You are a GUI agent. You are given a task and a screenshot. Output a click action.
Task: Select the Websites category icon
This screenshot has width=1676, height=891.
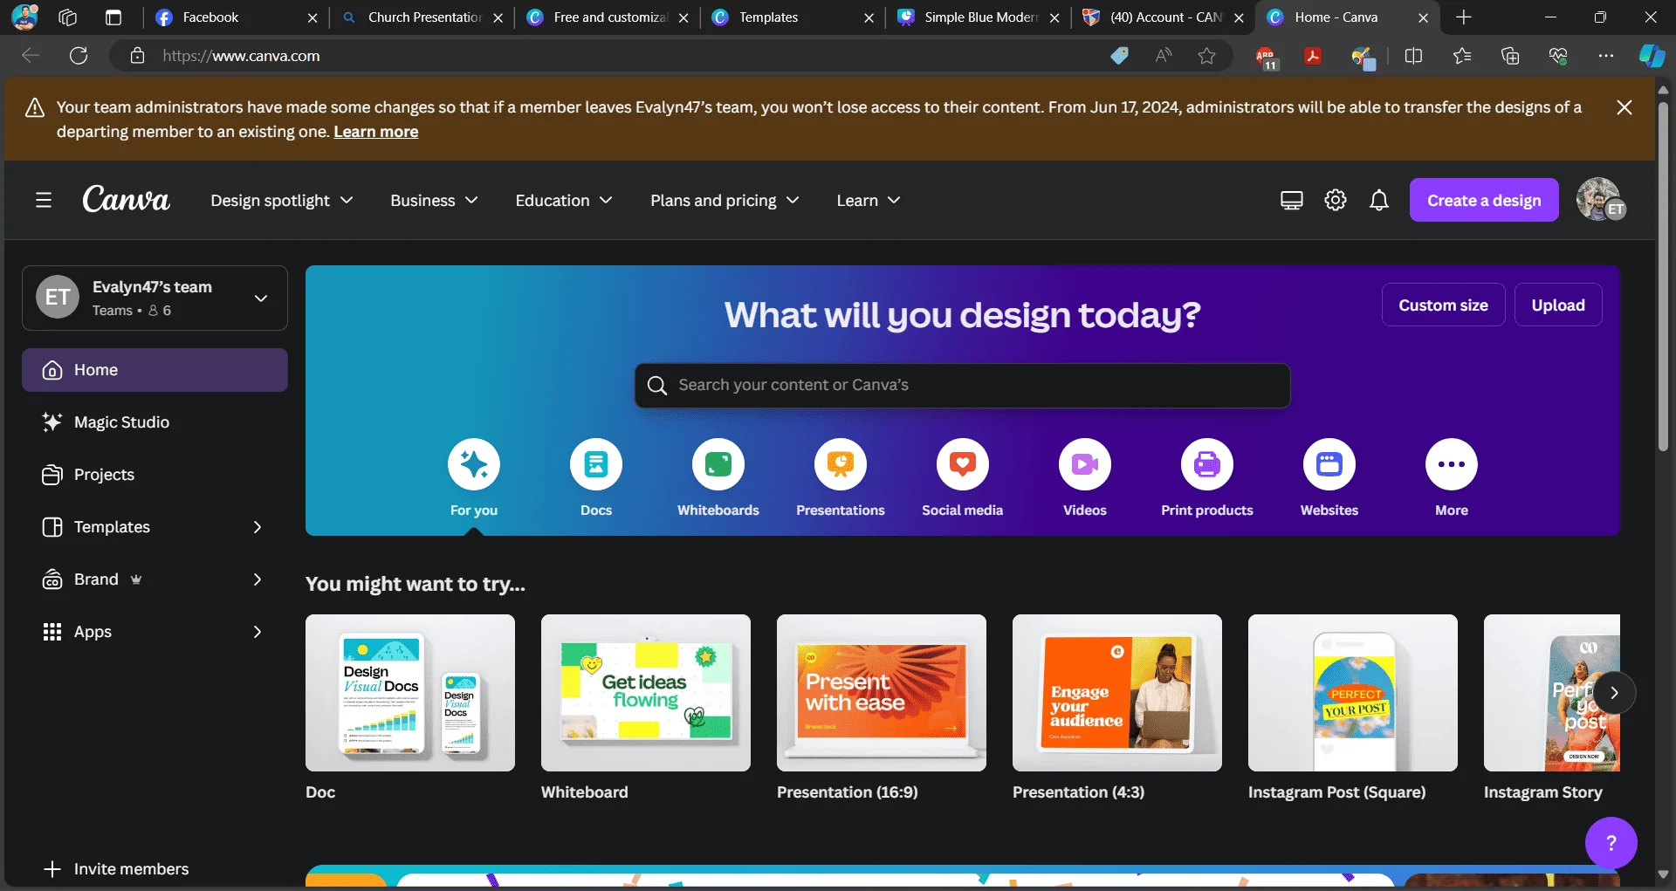click(x=1329, y=464)
